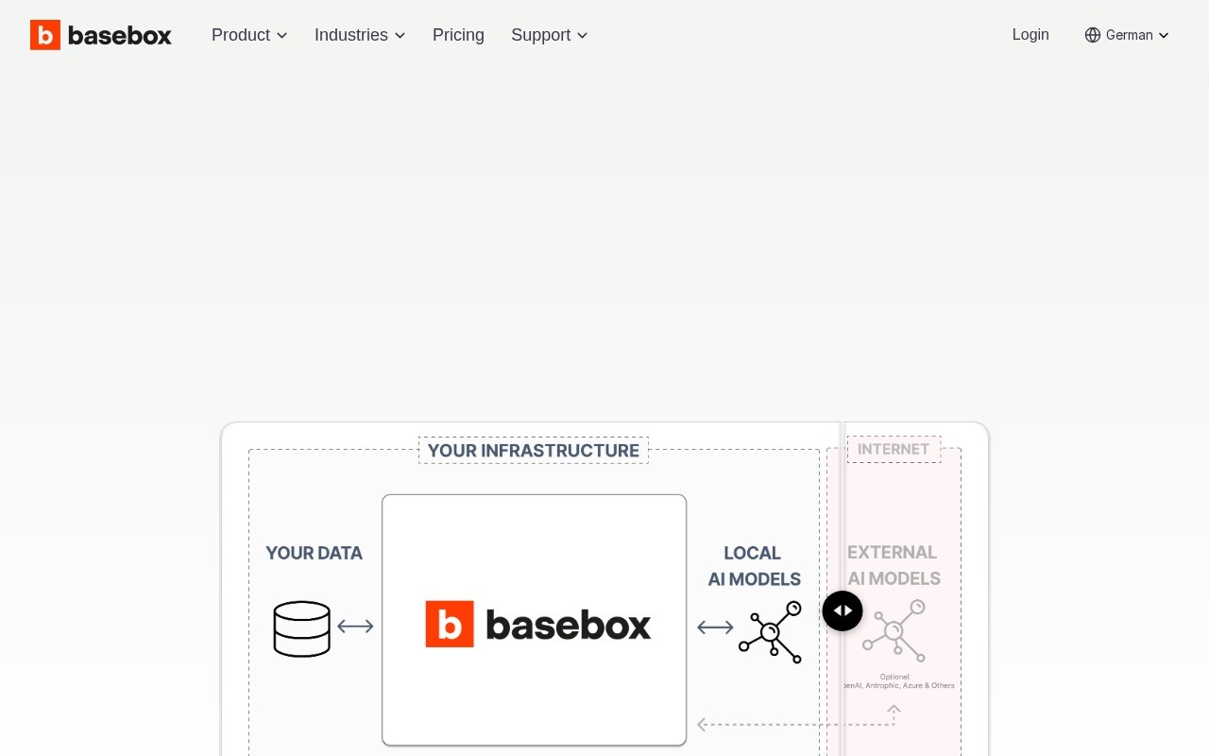The width and height of the screenshot is (1209, 756).
Task: Click the double arrow beside local AI models
Action: (x=715, y=627)
